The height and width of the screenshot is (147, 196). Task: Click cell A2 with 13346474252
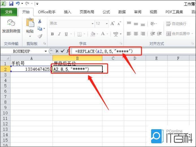(x=32, y=69)
